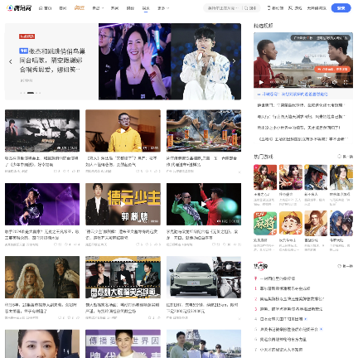Open the green SUV ad thumbnail

[x=204, y=277]
